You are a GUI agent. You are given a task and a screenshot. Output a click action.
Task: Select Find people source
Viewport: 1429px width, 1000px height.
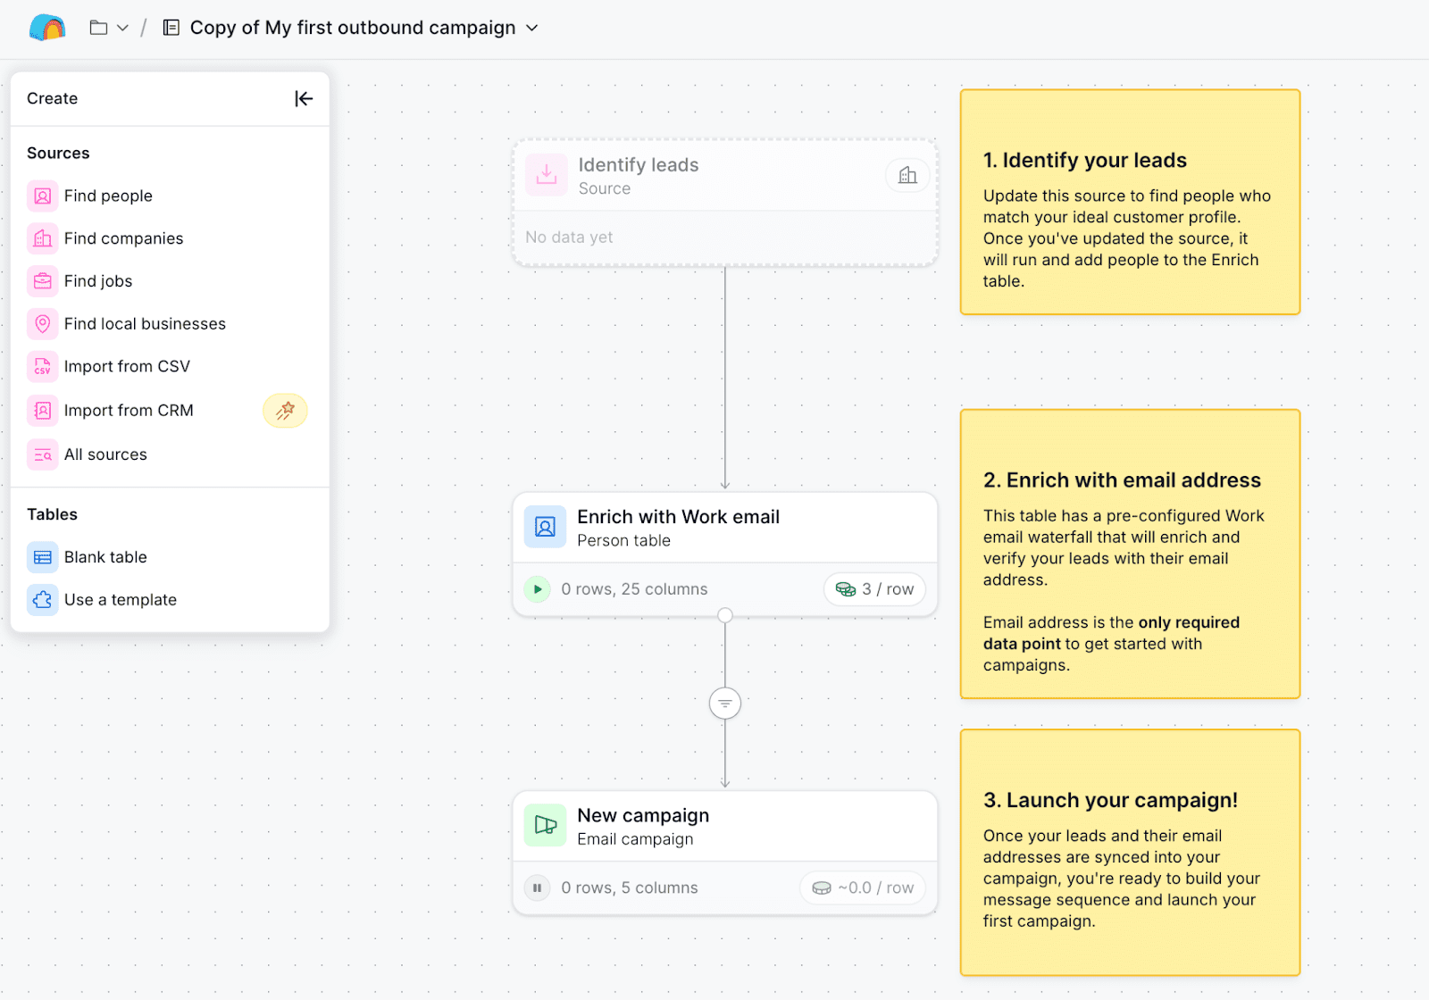108,196
